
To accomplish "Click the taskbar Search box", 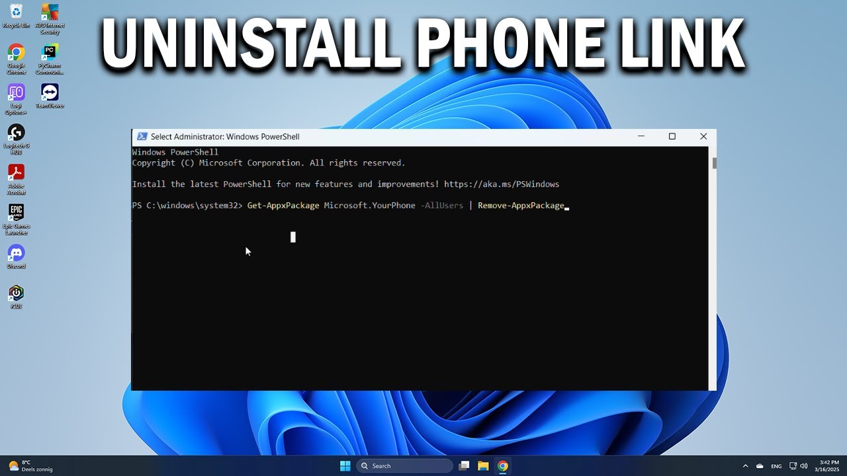I will click(405, 465).
